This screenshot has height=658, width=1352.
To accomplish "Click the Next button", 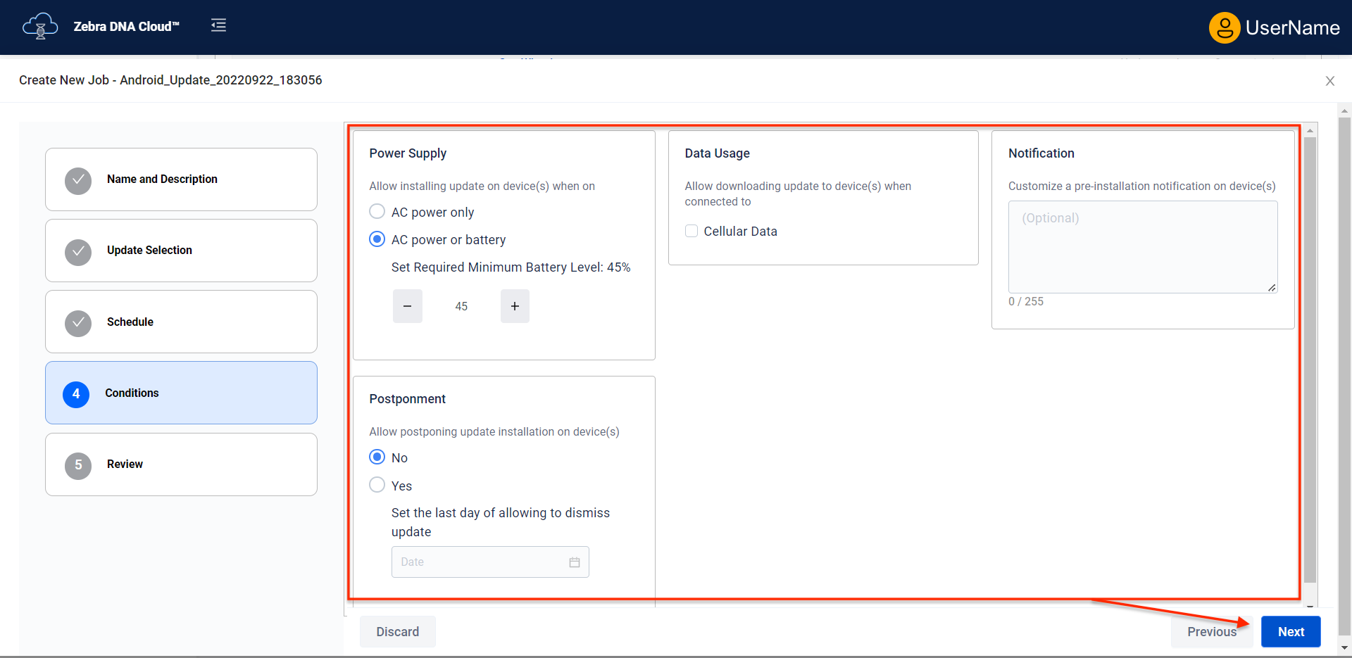I will [1290, 632].
